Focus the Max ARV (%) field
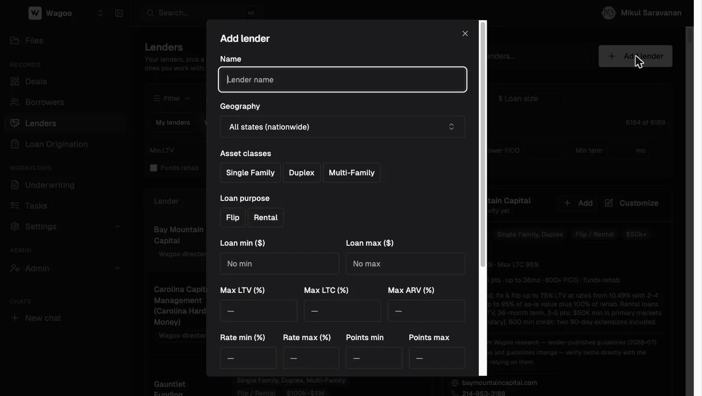Image resolution: width=702 pixels, height=396 pixels. coord(426,311)
